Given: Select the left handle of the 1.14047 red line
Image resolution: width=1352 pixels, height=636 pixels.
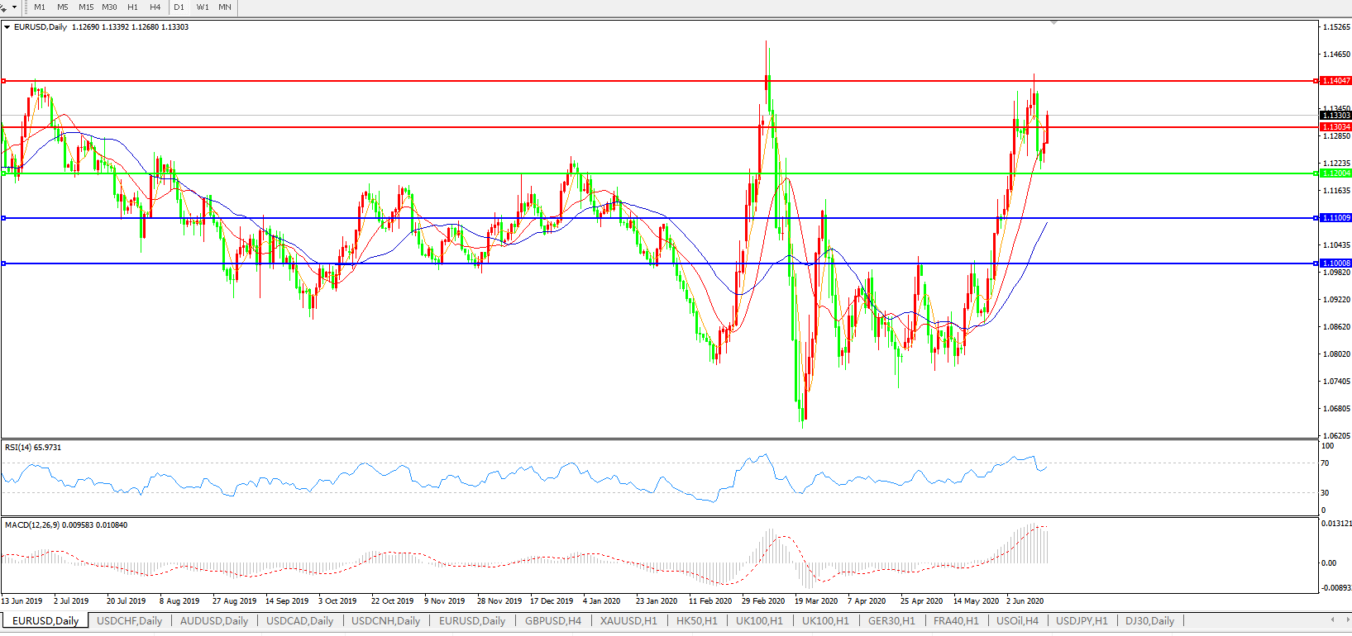Looking at the screenshot, I should [4, 81].
